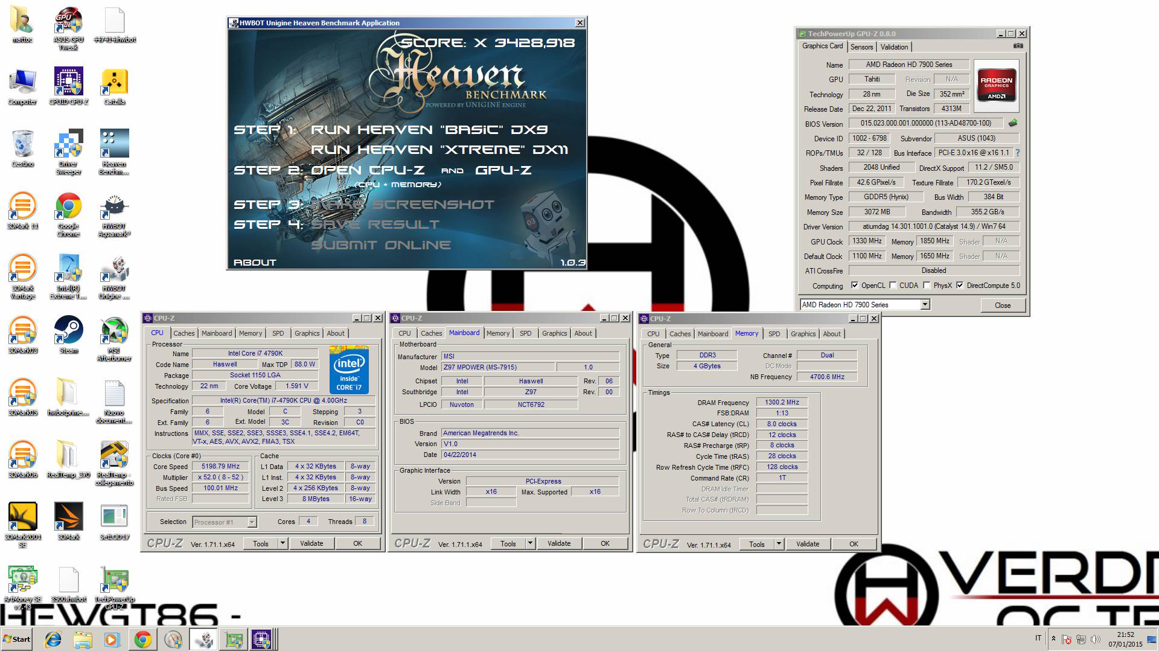1159x652 pixels.
Task: Click Run Heaven Basic DX9 option
Action: tap(429, 130)
